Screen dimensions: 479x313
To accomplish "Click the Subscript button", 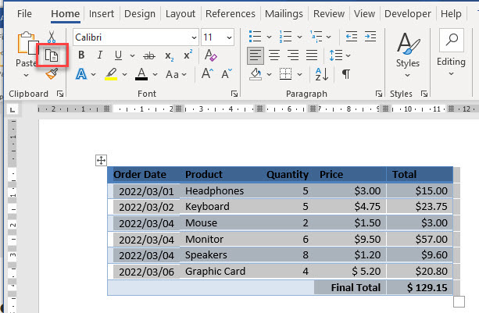I will tap(170, 55).
